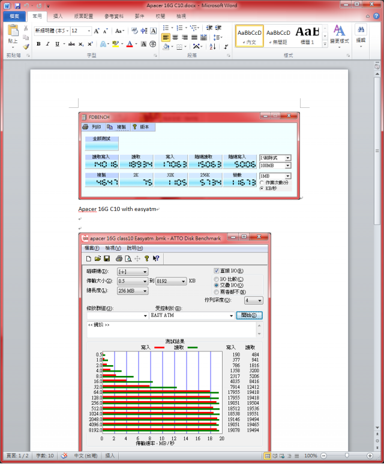Toggle Superscript formatting
The image size is (384, 464).
click(x=91, y=44)
